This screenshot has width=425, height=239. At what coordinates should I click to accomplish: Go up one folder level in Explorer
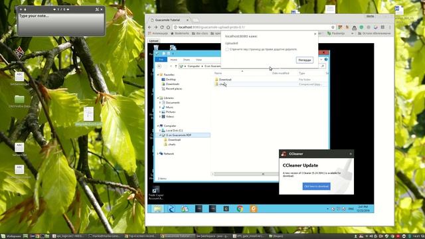coord(176,66)
